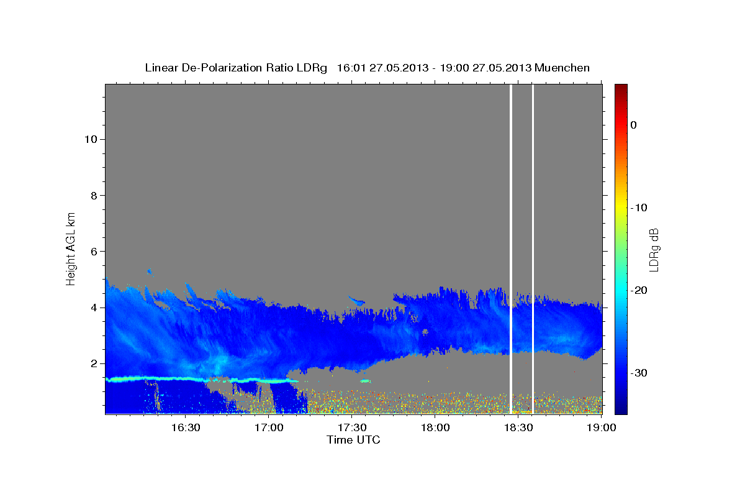Click the 16:30 time tick label
The image size is (745, 497).
point(186,427)
